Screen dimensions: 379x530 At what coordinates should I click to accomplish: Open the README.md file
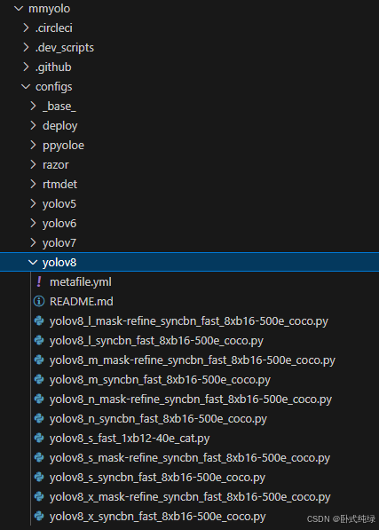[x=82, y=302]
